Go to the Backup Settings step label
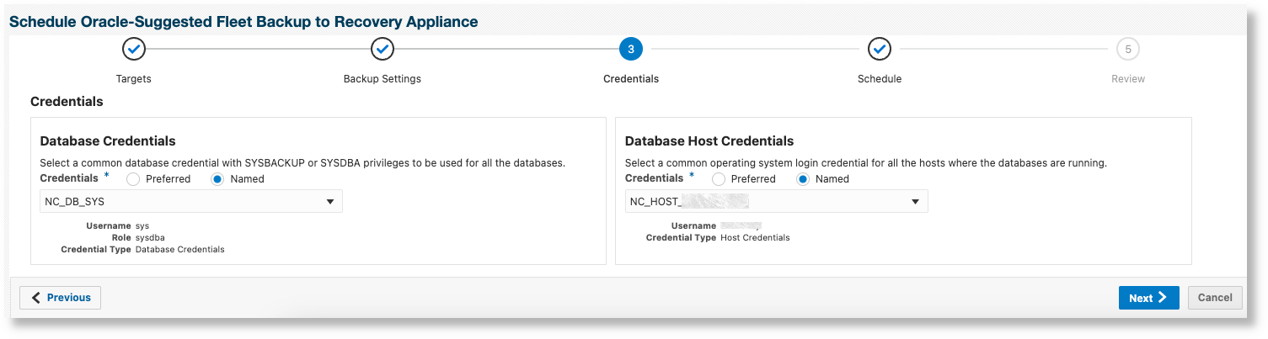This screenshot has width=1268, height=339. 383,79
